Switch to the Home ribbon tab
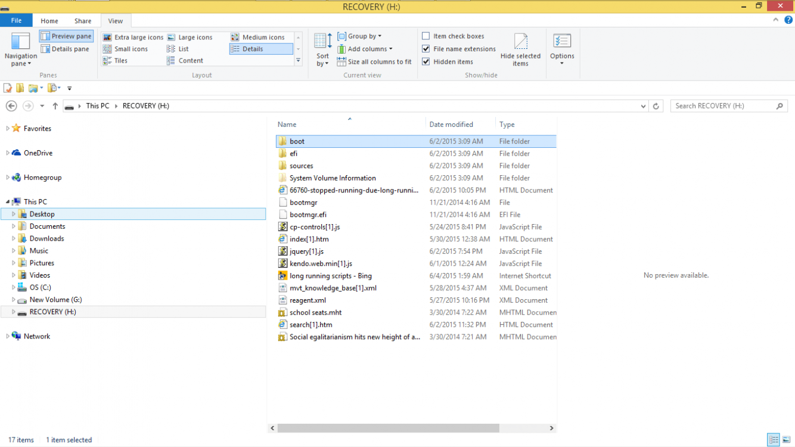Viewport: 795px width, 447px height. pyautogui.click(x=49, y=21)
